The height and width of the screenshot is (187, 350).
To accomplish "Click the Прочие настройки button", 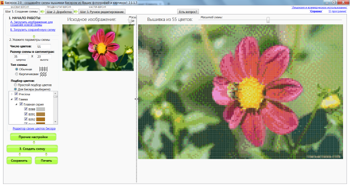I will [33, 137].
